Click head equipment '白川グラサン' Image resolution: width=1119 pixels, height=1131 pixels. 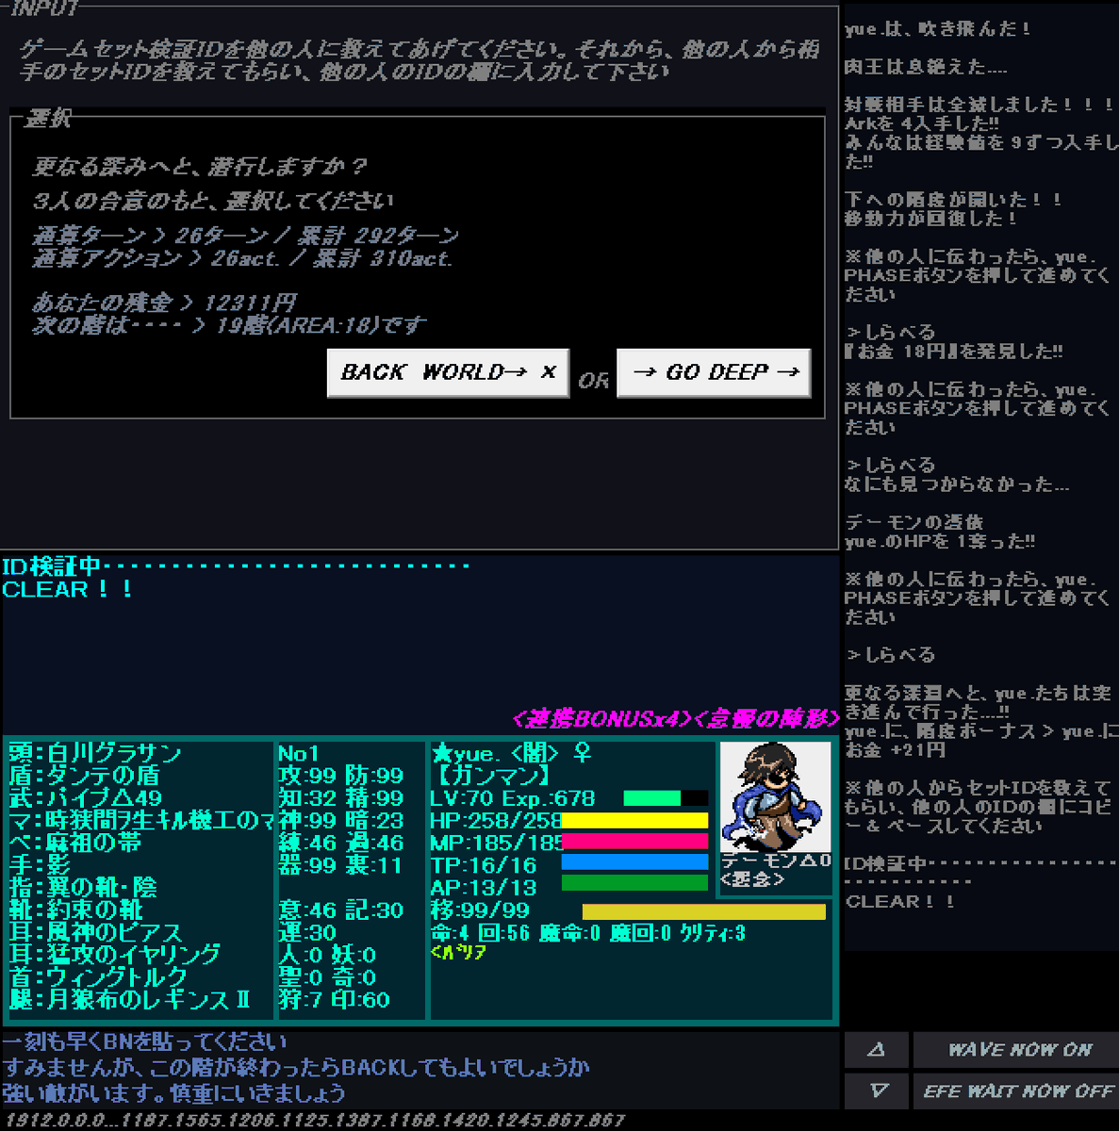point(95,753)
